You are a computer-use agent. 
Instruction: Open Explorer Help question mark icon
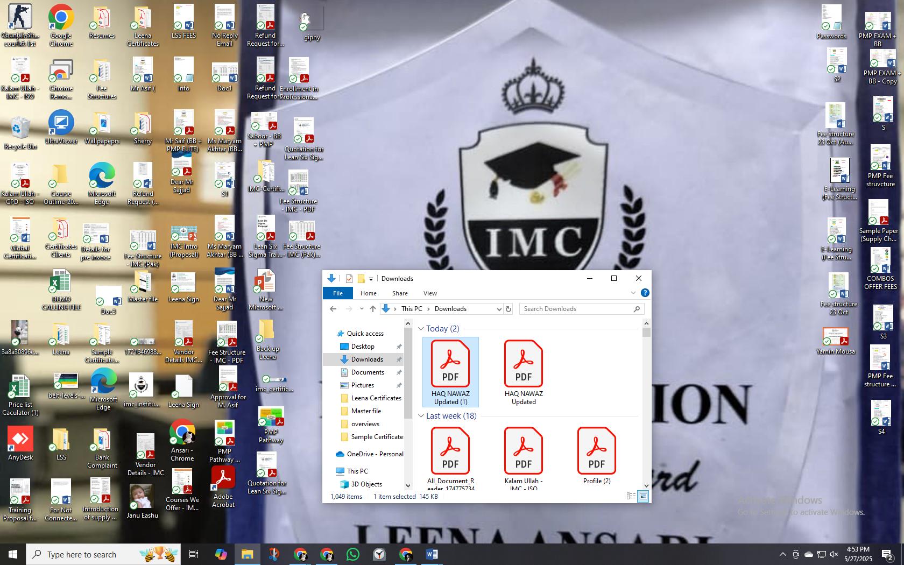click(x=645, y=293)
